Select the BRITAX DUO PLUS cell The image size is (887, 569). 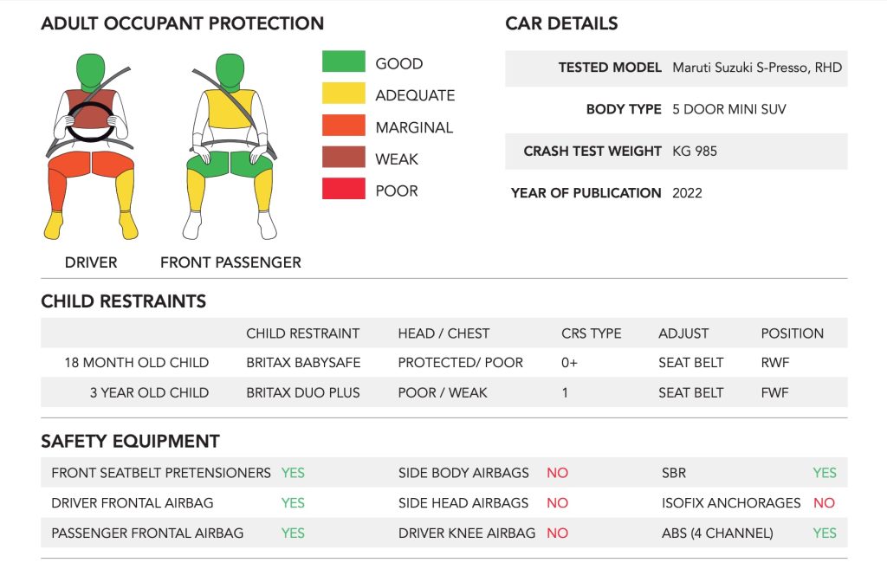pos(302,392)
